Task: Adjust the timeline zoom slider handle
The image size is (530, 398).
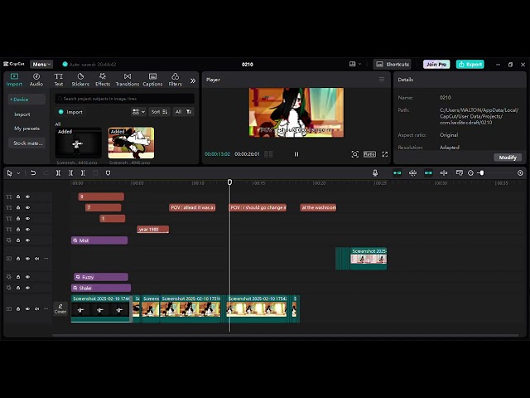Action: pos(482,173)
